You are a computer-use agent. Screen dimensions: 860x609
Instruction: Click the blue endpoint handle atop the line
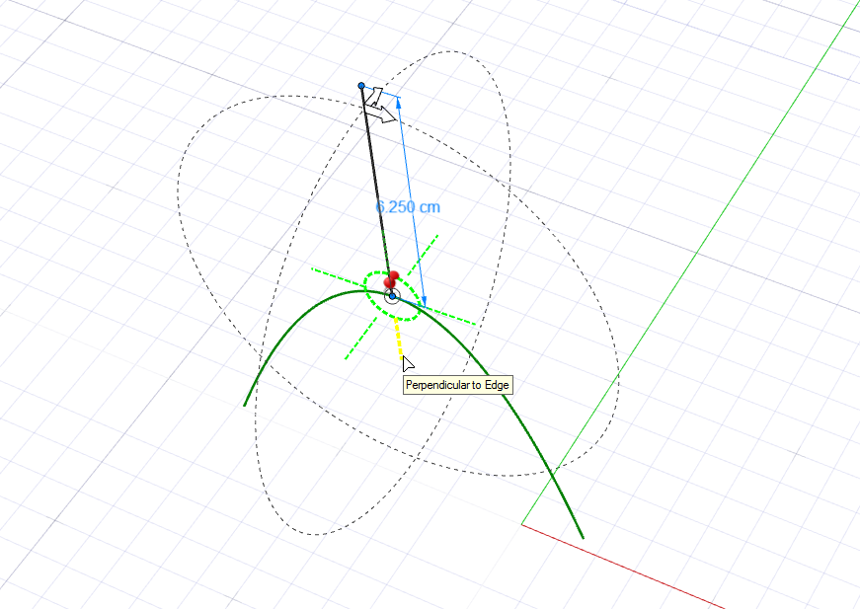[361, 86]
